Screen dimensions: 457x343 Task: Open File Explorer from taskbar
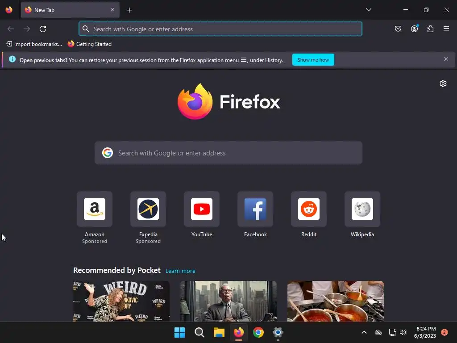219,332
